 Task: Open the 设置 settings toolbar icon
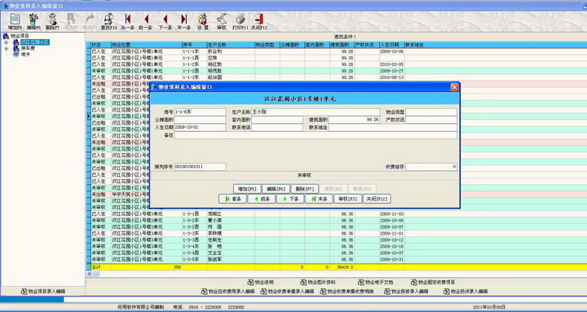coord(203,21)
